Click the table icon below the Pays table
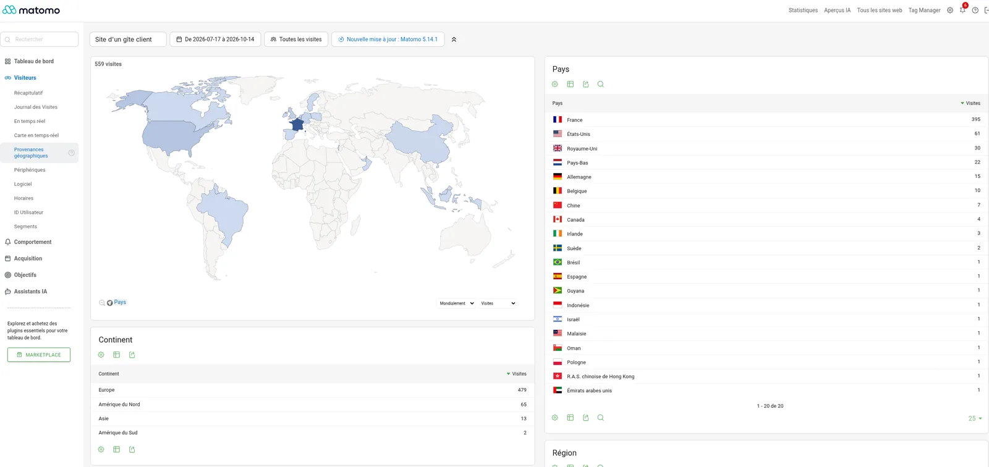 [571, 418]
